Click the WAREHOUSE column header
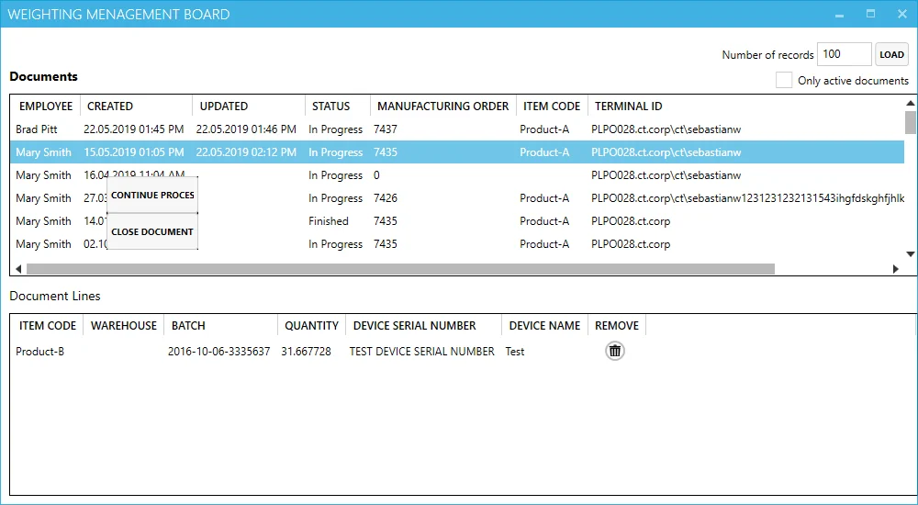 pos(124,326)
